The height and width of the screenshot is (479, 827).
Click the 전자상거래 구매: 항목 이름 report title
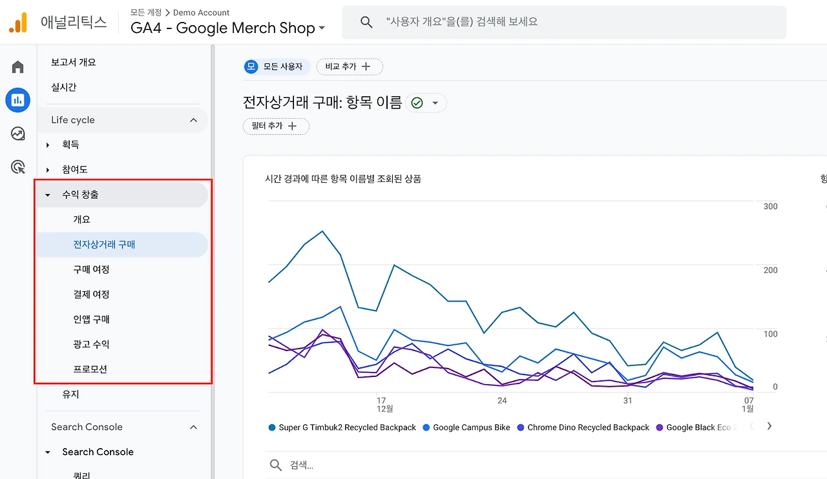[x=322, y=102]
